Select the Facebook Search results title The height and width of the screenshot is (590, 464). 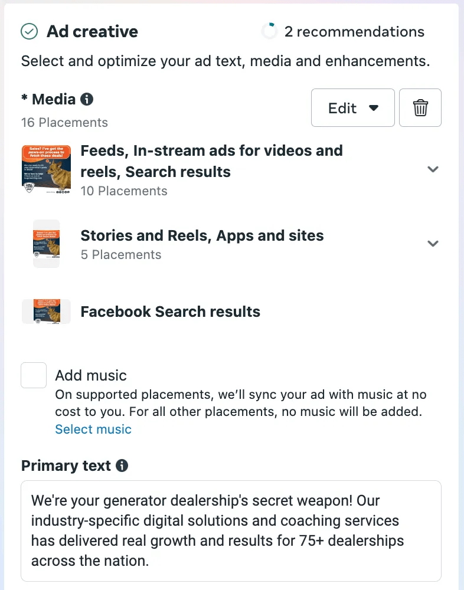(x=170, y=312)
